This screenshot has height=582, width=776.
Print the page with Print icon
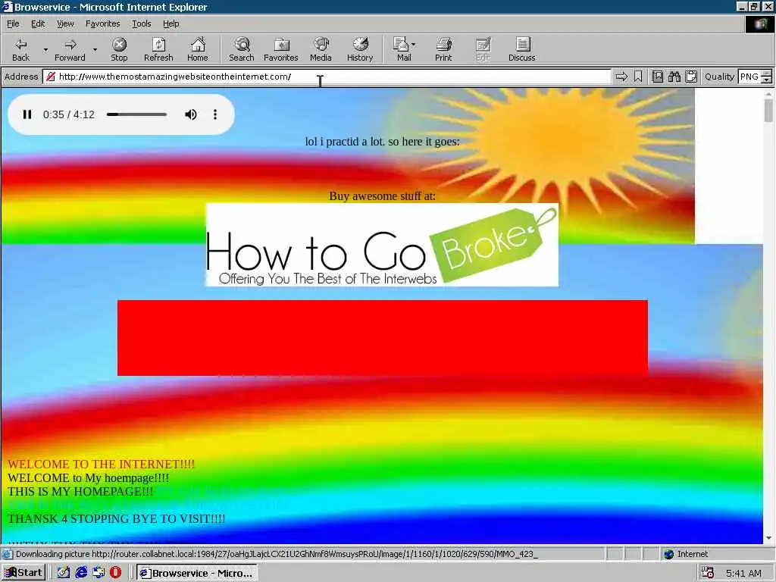[x=443, y=49]
